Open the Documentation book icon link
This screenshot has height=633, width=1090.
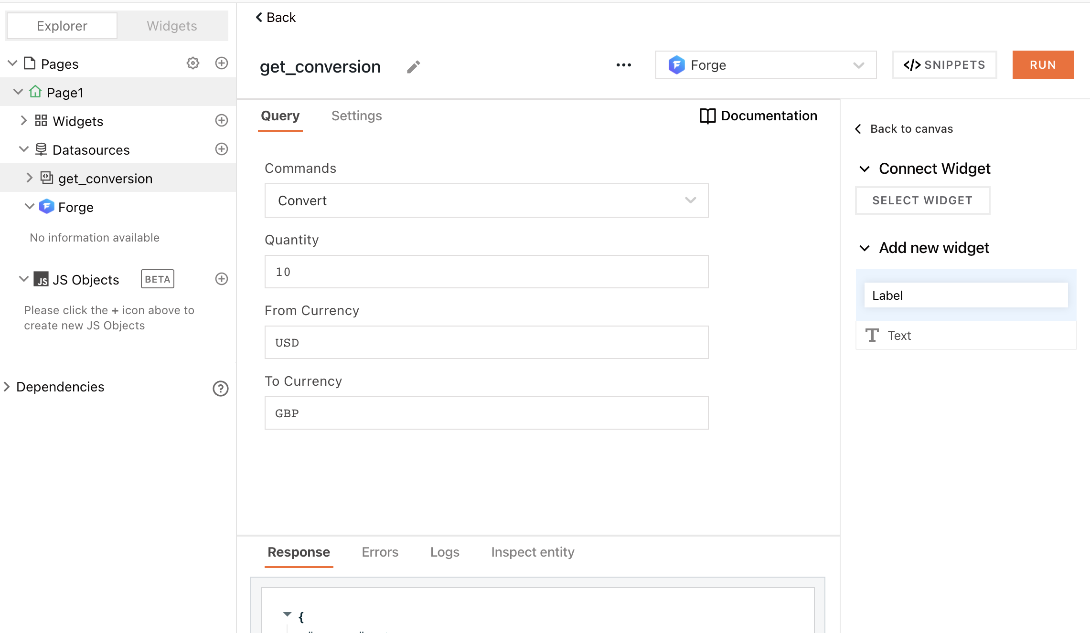(x=707, y=116)
